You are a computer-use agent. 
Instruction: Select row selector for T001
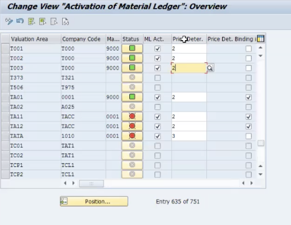(6, 49)
